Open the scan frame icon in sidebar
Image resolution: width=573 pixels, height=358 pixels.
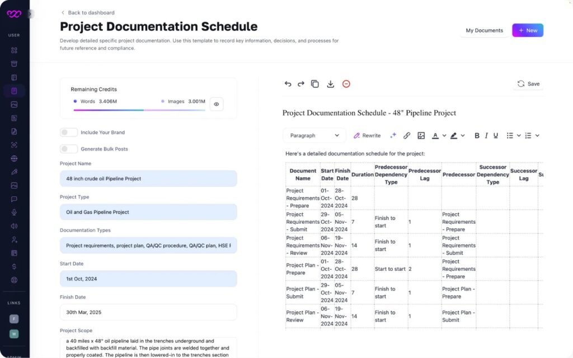coord(14,145)
